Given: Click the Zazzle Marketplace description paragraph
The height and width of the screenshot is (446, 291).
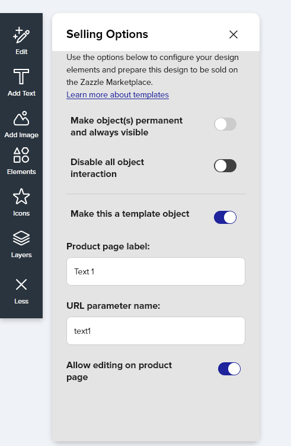Looking at the screenshot, I should (152, 69).
